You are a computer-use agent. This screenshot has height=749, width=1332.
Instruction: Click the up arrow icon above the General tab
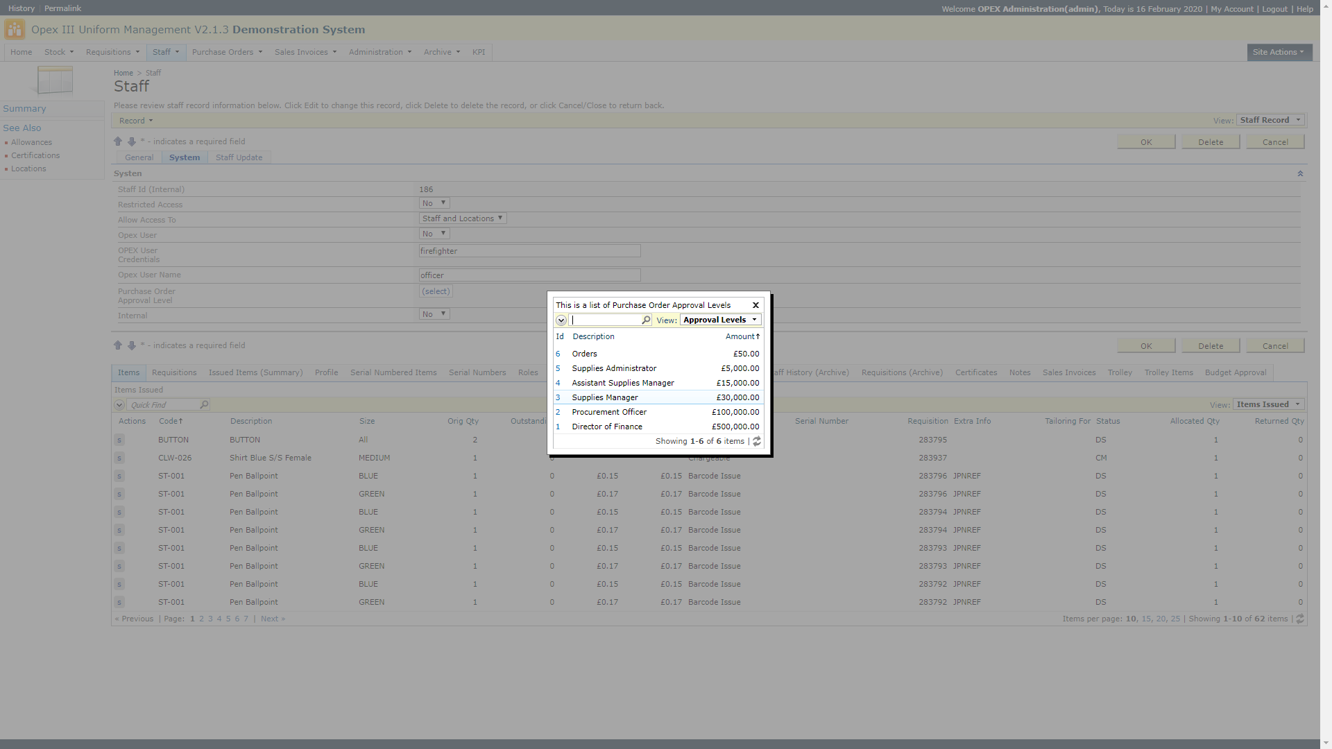pos(118,141)
